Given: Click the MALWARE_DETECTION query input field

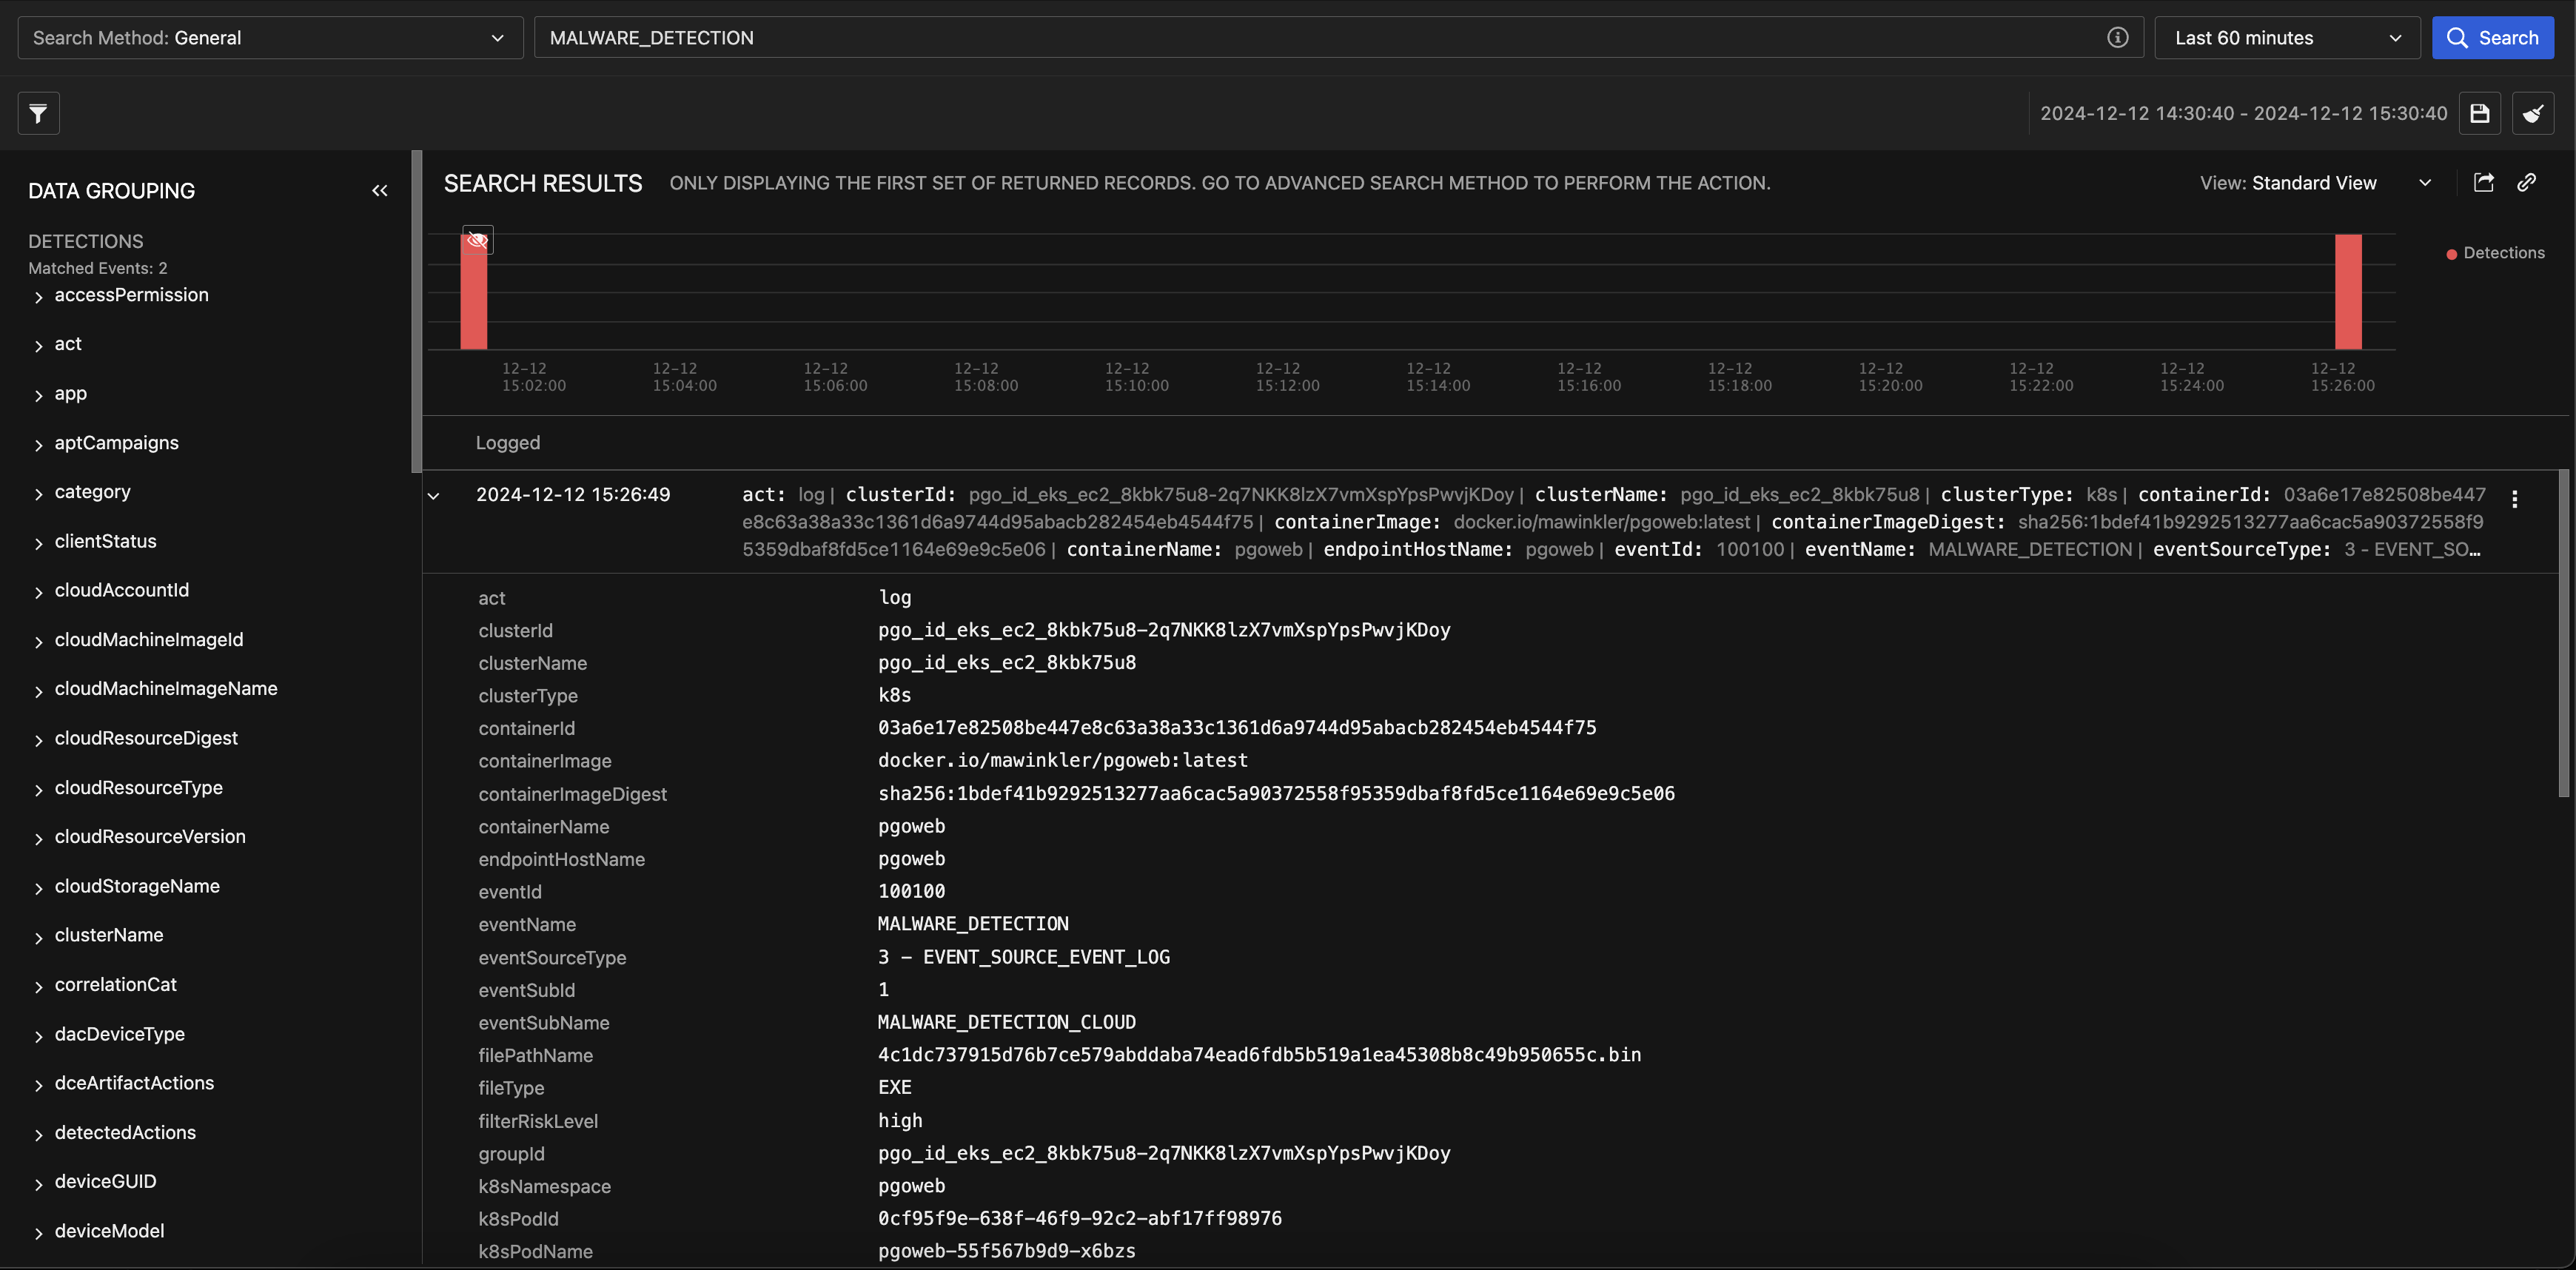Looking at the screenshot, I should [1338, 38].
